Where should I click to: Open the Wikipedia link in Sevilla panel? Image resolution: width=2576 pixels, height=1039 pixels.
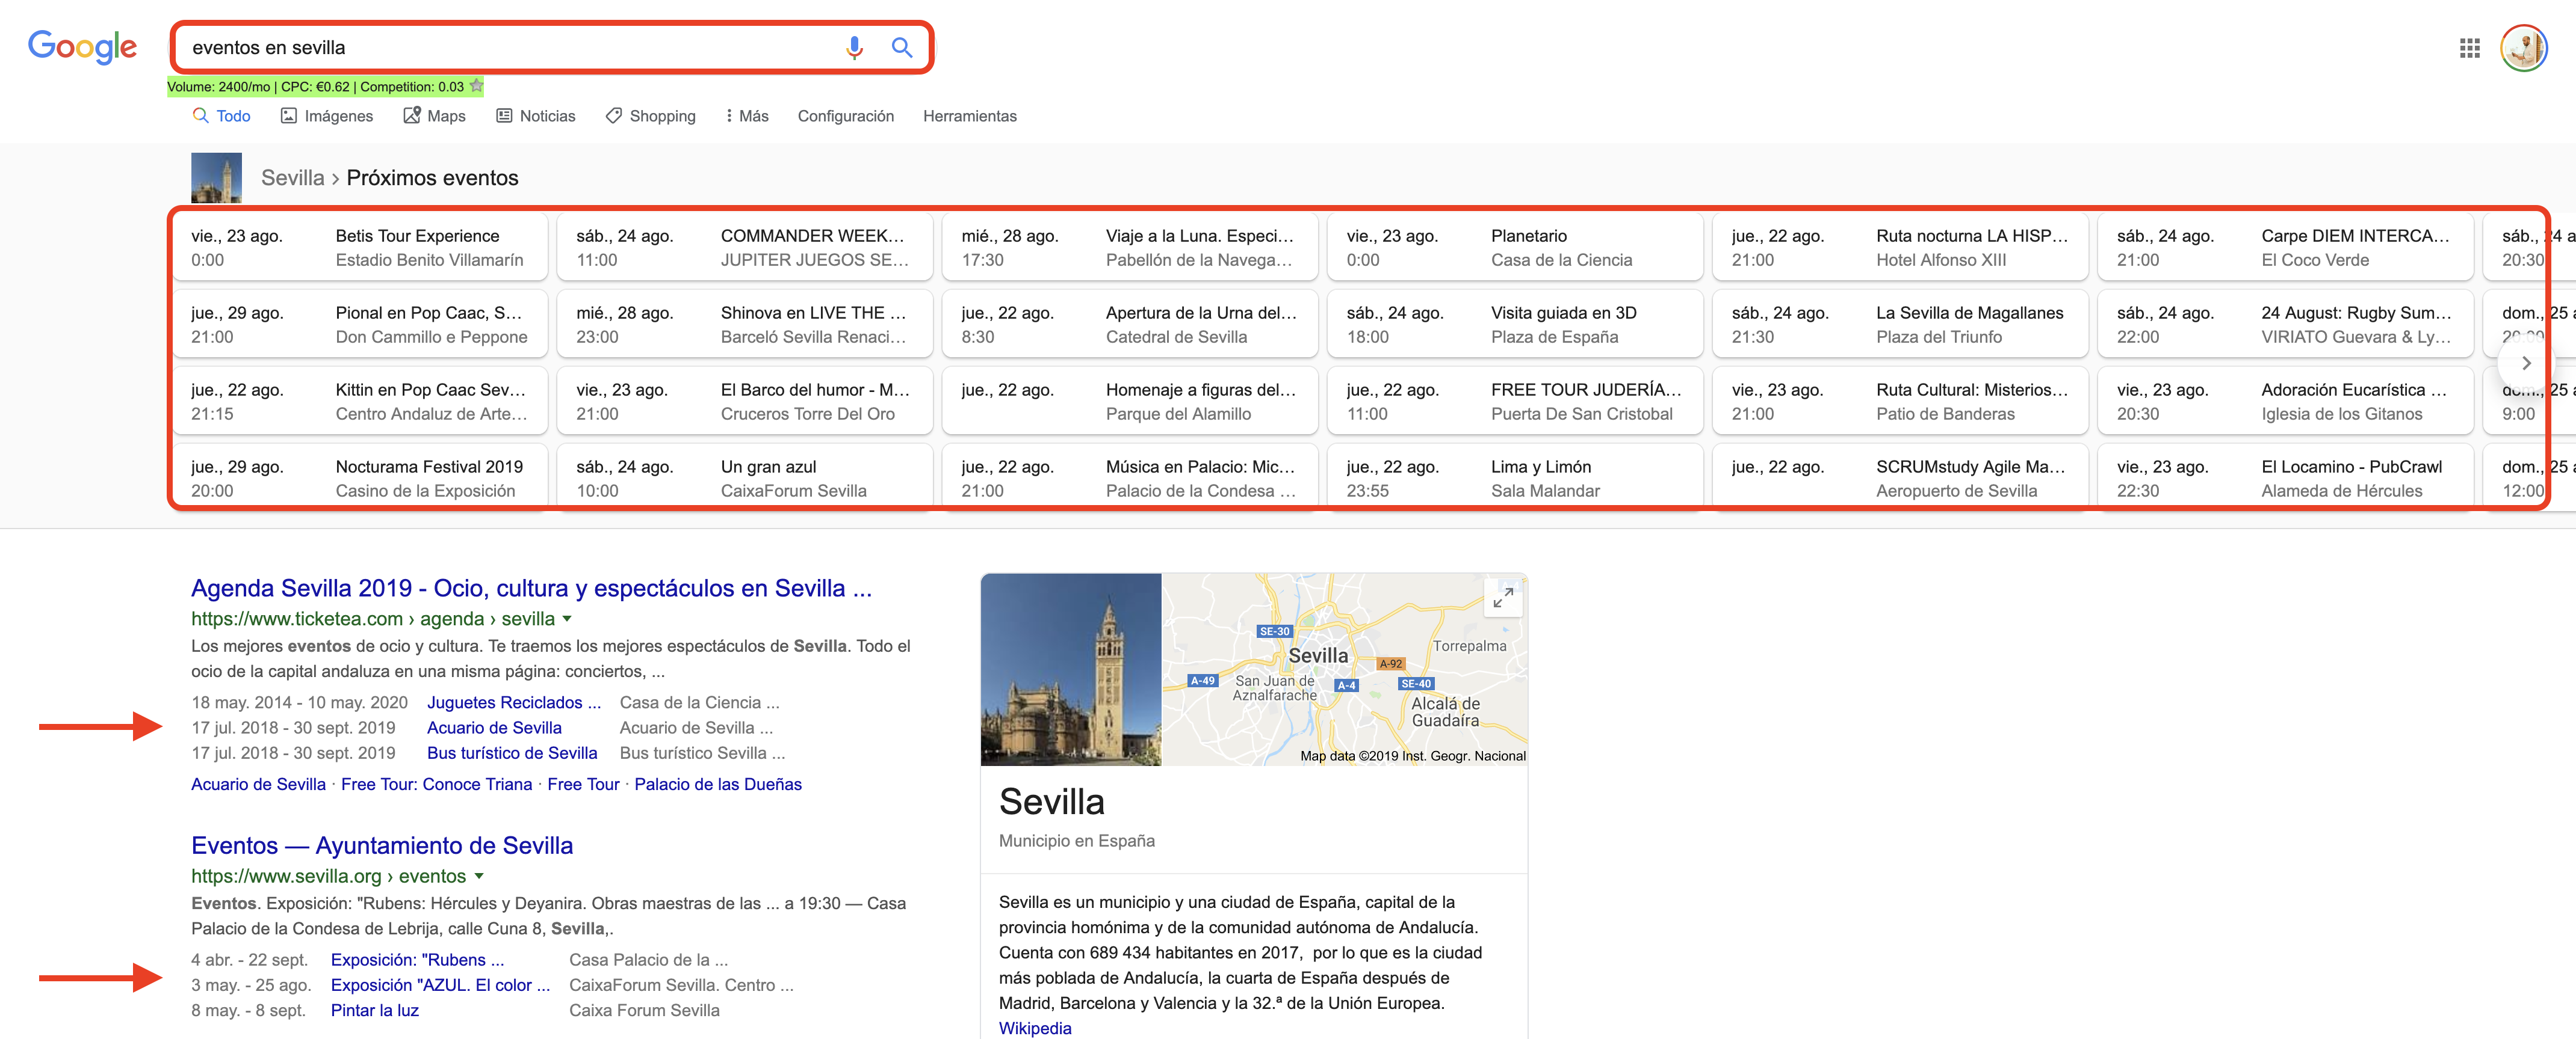[1035, 1028]
